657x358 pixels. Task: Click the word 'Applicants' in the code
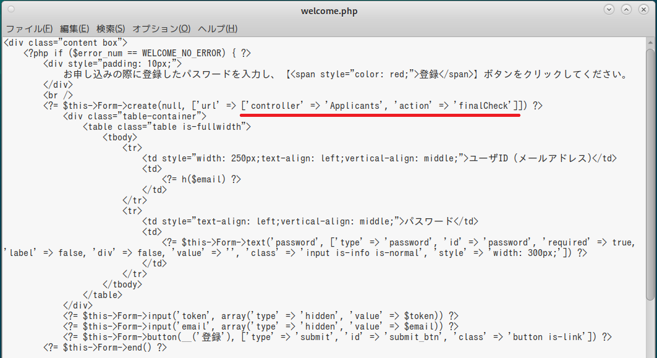pos(354,106)
